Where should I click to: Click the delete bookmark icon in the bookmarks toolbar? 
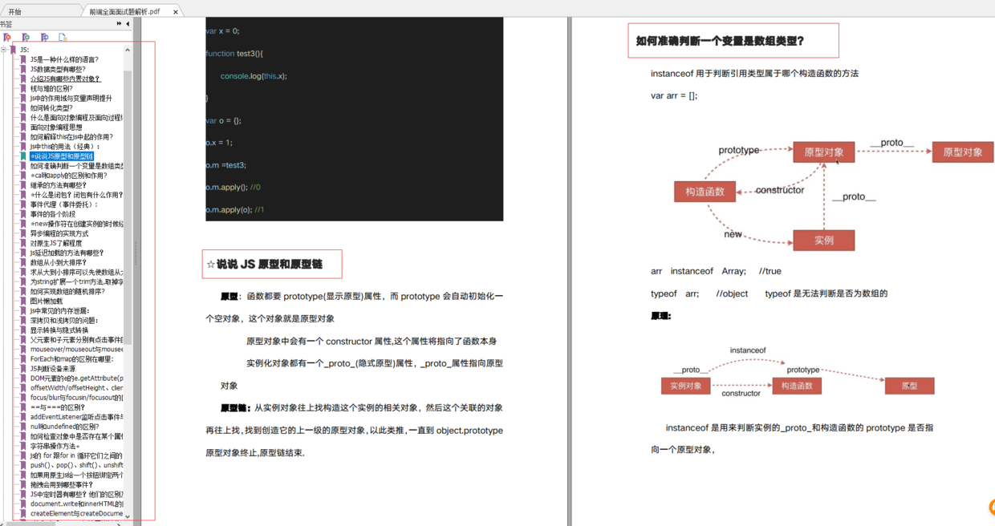coord(7,37)
